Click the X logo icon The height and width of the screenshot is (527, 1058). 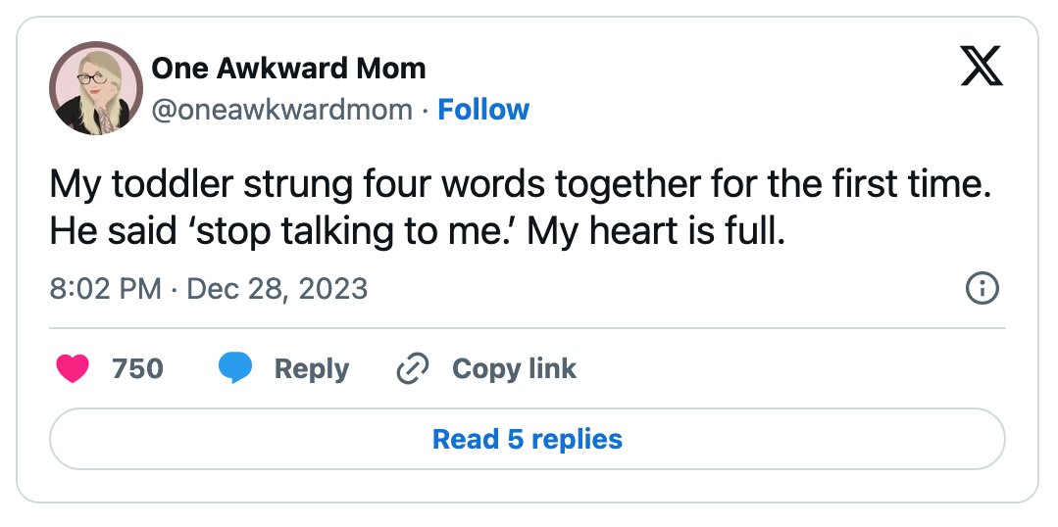982,66
